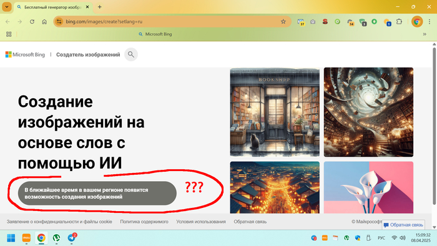Screen dimensions: 437x246
Task: Reload the current page
Action: (x=32, y=21)
